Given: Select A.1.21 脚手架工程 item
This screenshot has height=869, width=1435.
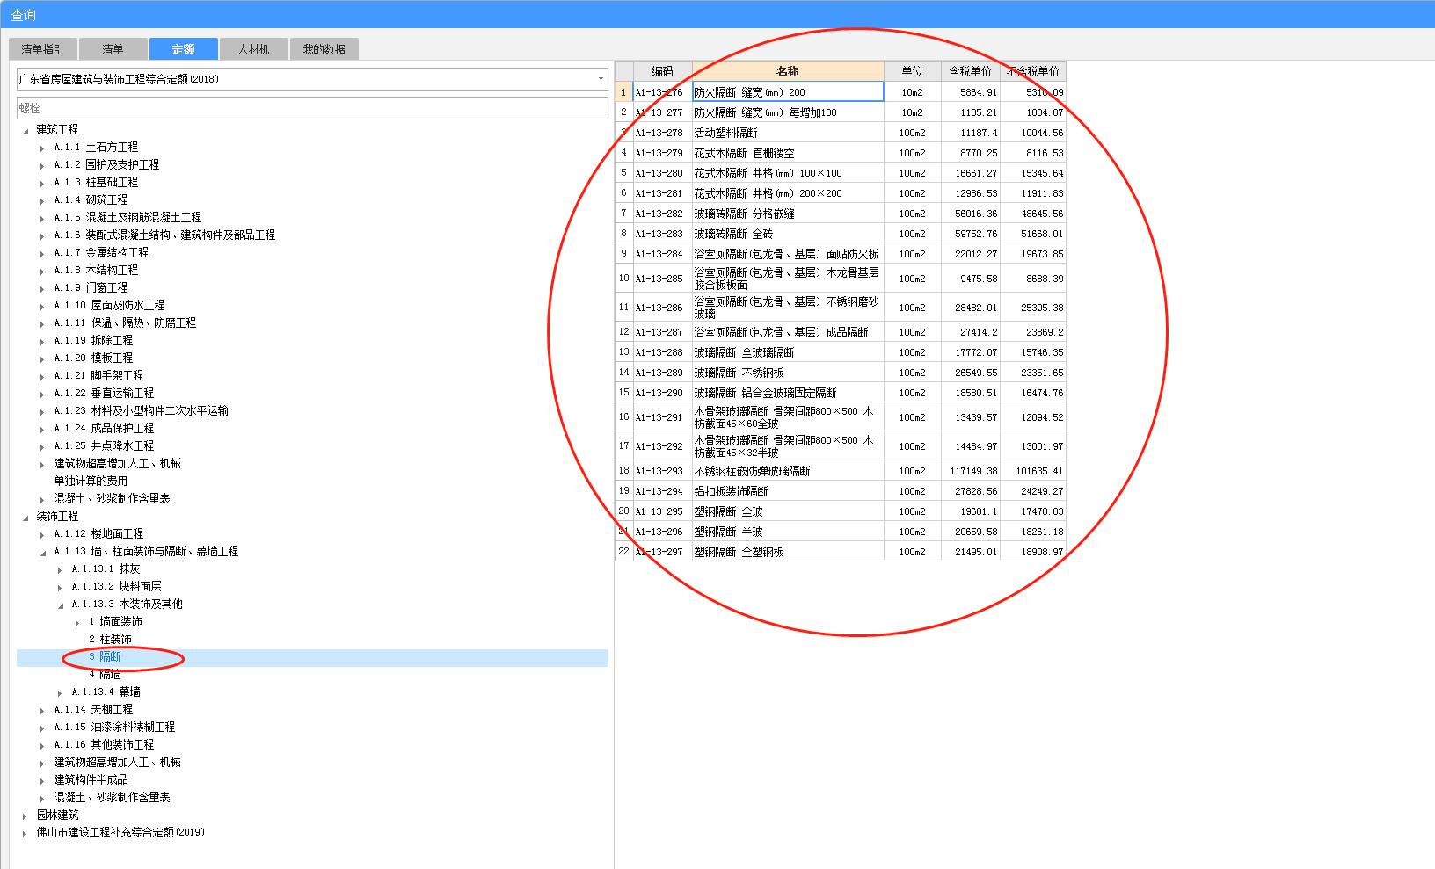Looking at the screenshot, I should pyautogui.click(x=98, y=375).
